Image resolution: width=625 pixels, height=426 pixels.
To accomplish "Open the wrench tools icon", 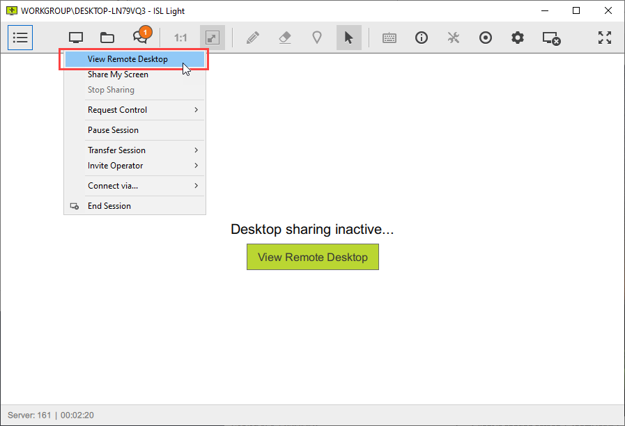I will pyautogui.click(x=453, y=38).
